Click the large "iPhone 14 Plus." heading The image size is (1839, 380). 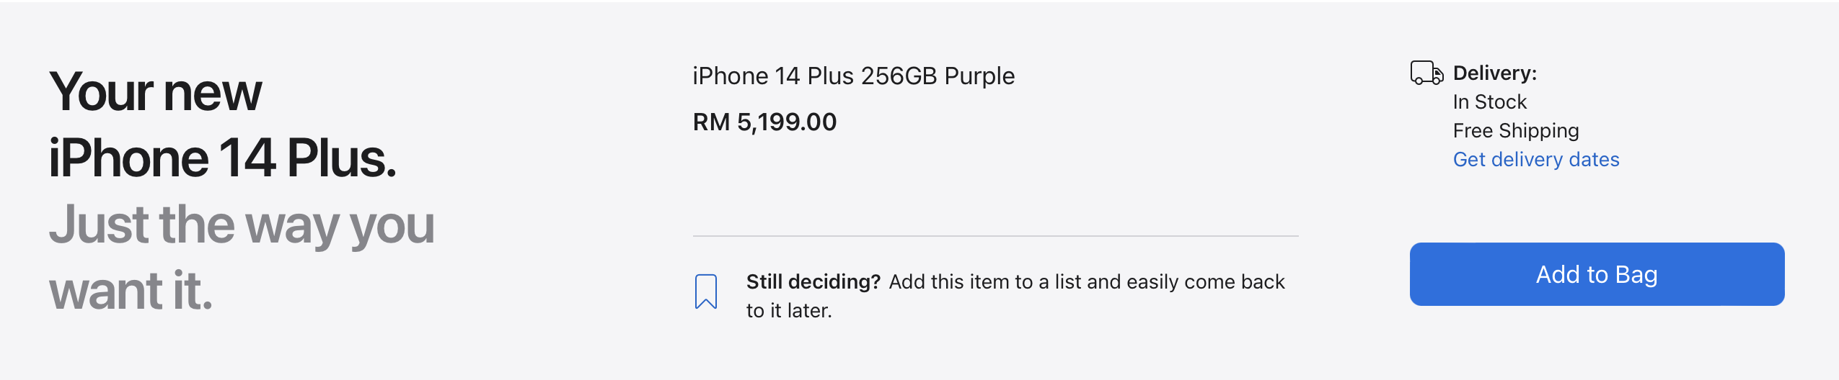pyautogui.click(x=222, y=158)
